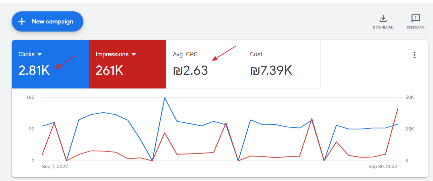
Task: Click the ₪2.63 average CPC value
Action: [190, 70]
